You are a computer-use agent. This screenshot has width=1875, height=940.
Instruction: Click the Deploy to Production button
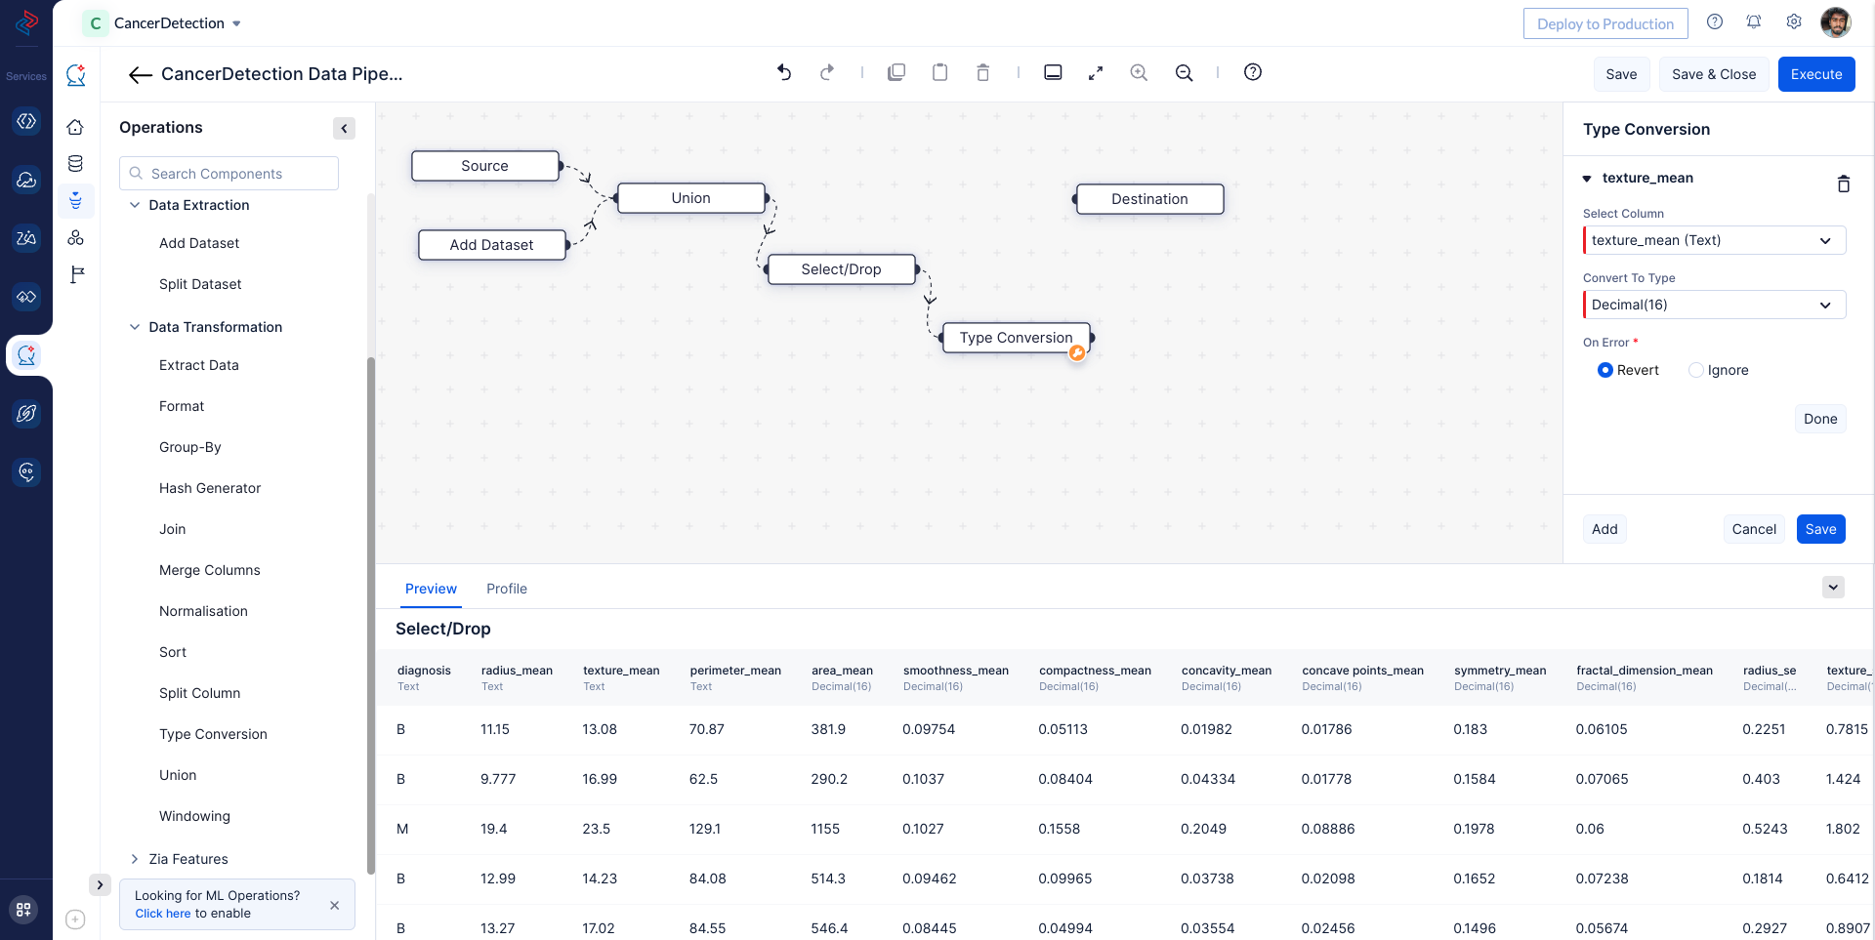[x=1604, y=23]
